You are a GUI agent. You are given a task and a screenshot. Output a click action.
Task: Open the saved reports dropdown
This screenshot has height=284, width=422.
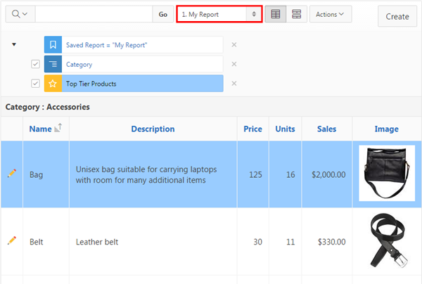coord(219,14)
